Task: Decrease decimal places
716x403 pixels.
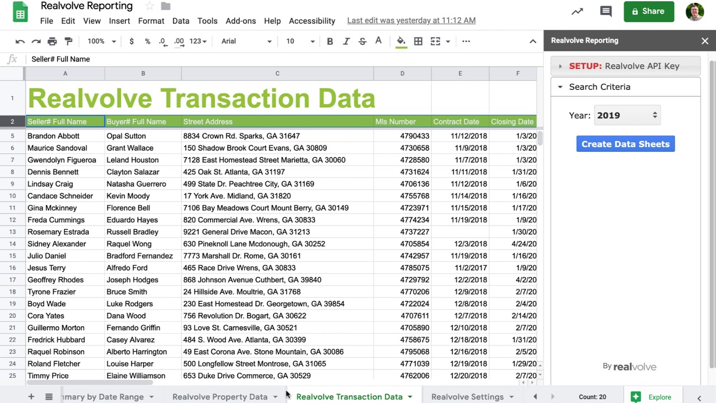Action: pos(163,41)
